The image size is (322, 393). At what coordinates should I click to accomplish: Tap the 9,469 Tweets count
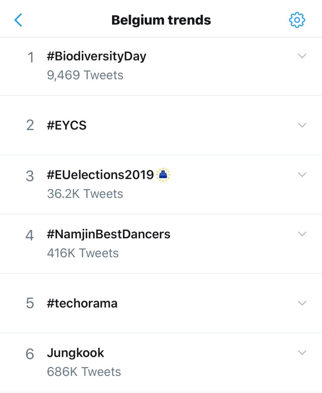pos(85,75)
